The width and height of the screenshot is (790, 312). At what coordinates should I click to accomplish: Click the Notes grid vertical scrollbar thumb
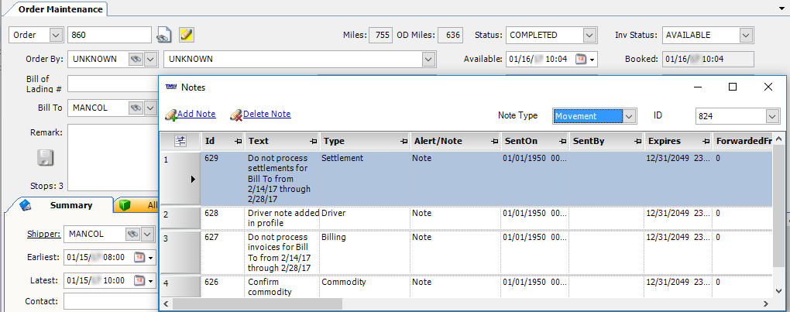pyautogui.click(x=779, y=206)
